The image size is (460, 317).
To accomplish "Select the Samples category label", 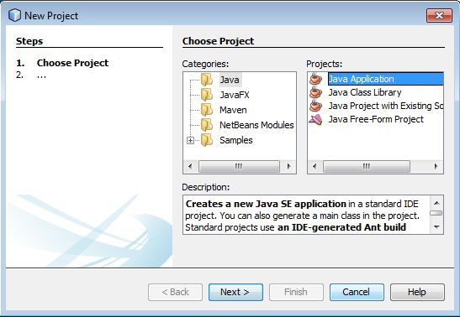I will (x=235, y=140).
